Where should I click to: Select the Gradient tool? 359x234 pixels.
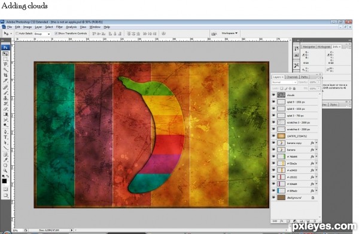click(5, 115)
